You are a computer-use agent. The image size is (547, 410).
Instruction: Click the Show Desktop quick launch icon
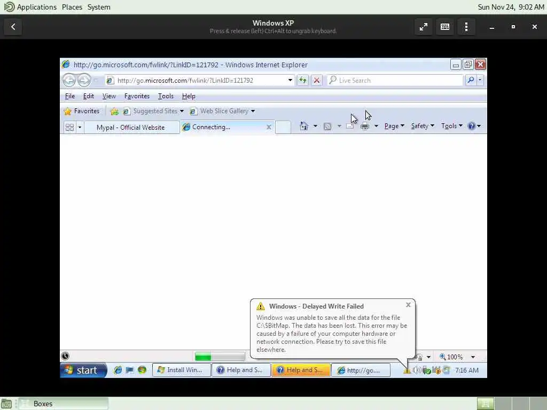(130, 370)
